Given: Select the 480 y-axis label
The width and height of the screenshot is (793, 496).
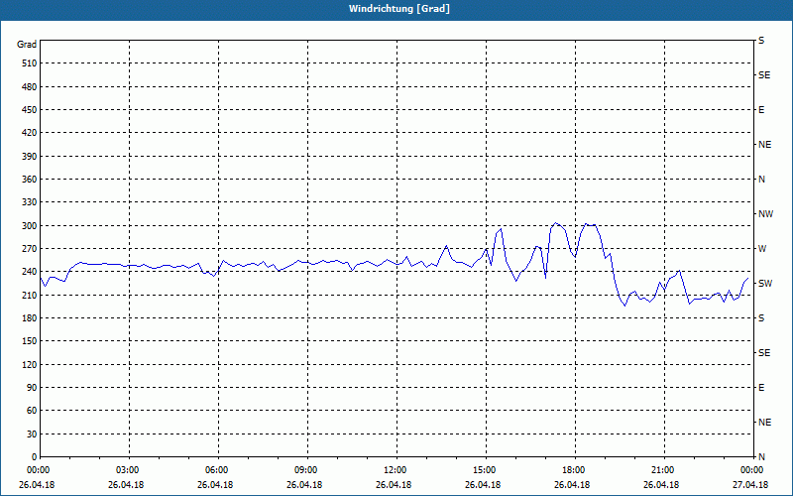Looking at the screenshot, I should [30, 86].
